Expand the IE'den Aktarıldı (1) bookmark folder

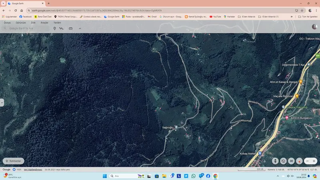point(268,16)
